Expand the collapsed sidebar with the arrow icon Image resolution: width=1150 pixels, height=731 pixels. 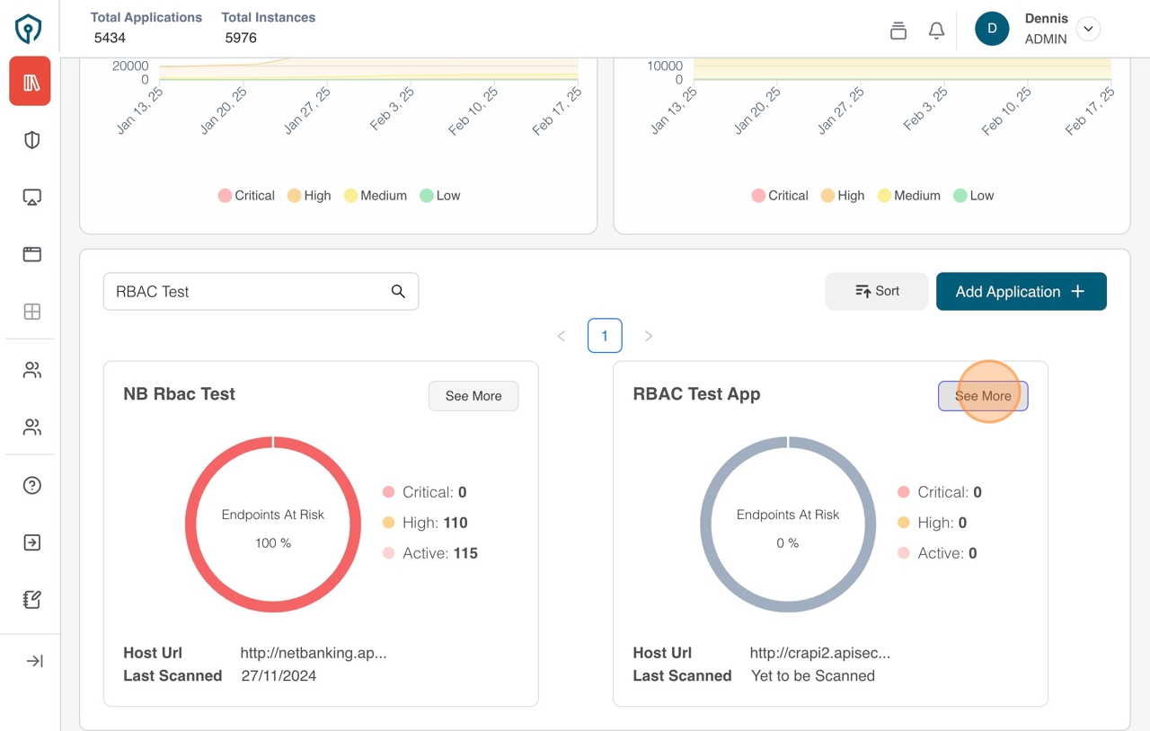pos(34,661)
